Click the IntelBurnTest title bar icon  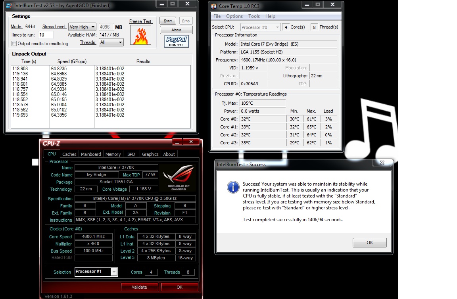[10, 6]
